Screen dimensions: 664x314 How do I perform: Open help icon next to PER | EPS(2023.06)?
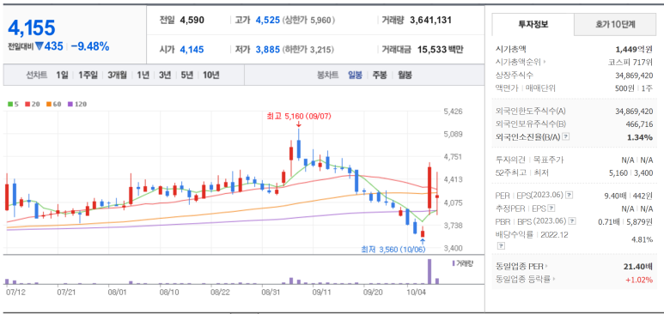coord(570,196)
